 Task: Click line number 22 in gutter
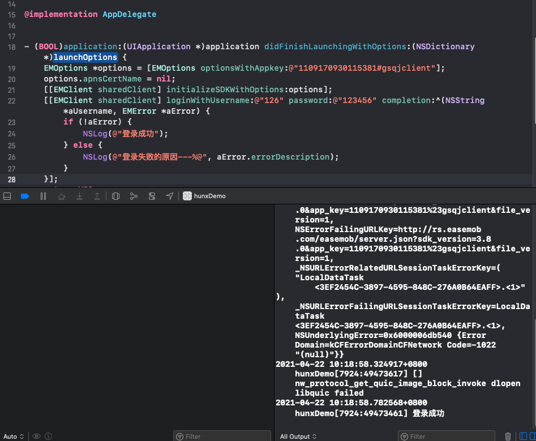[12, 101]
